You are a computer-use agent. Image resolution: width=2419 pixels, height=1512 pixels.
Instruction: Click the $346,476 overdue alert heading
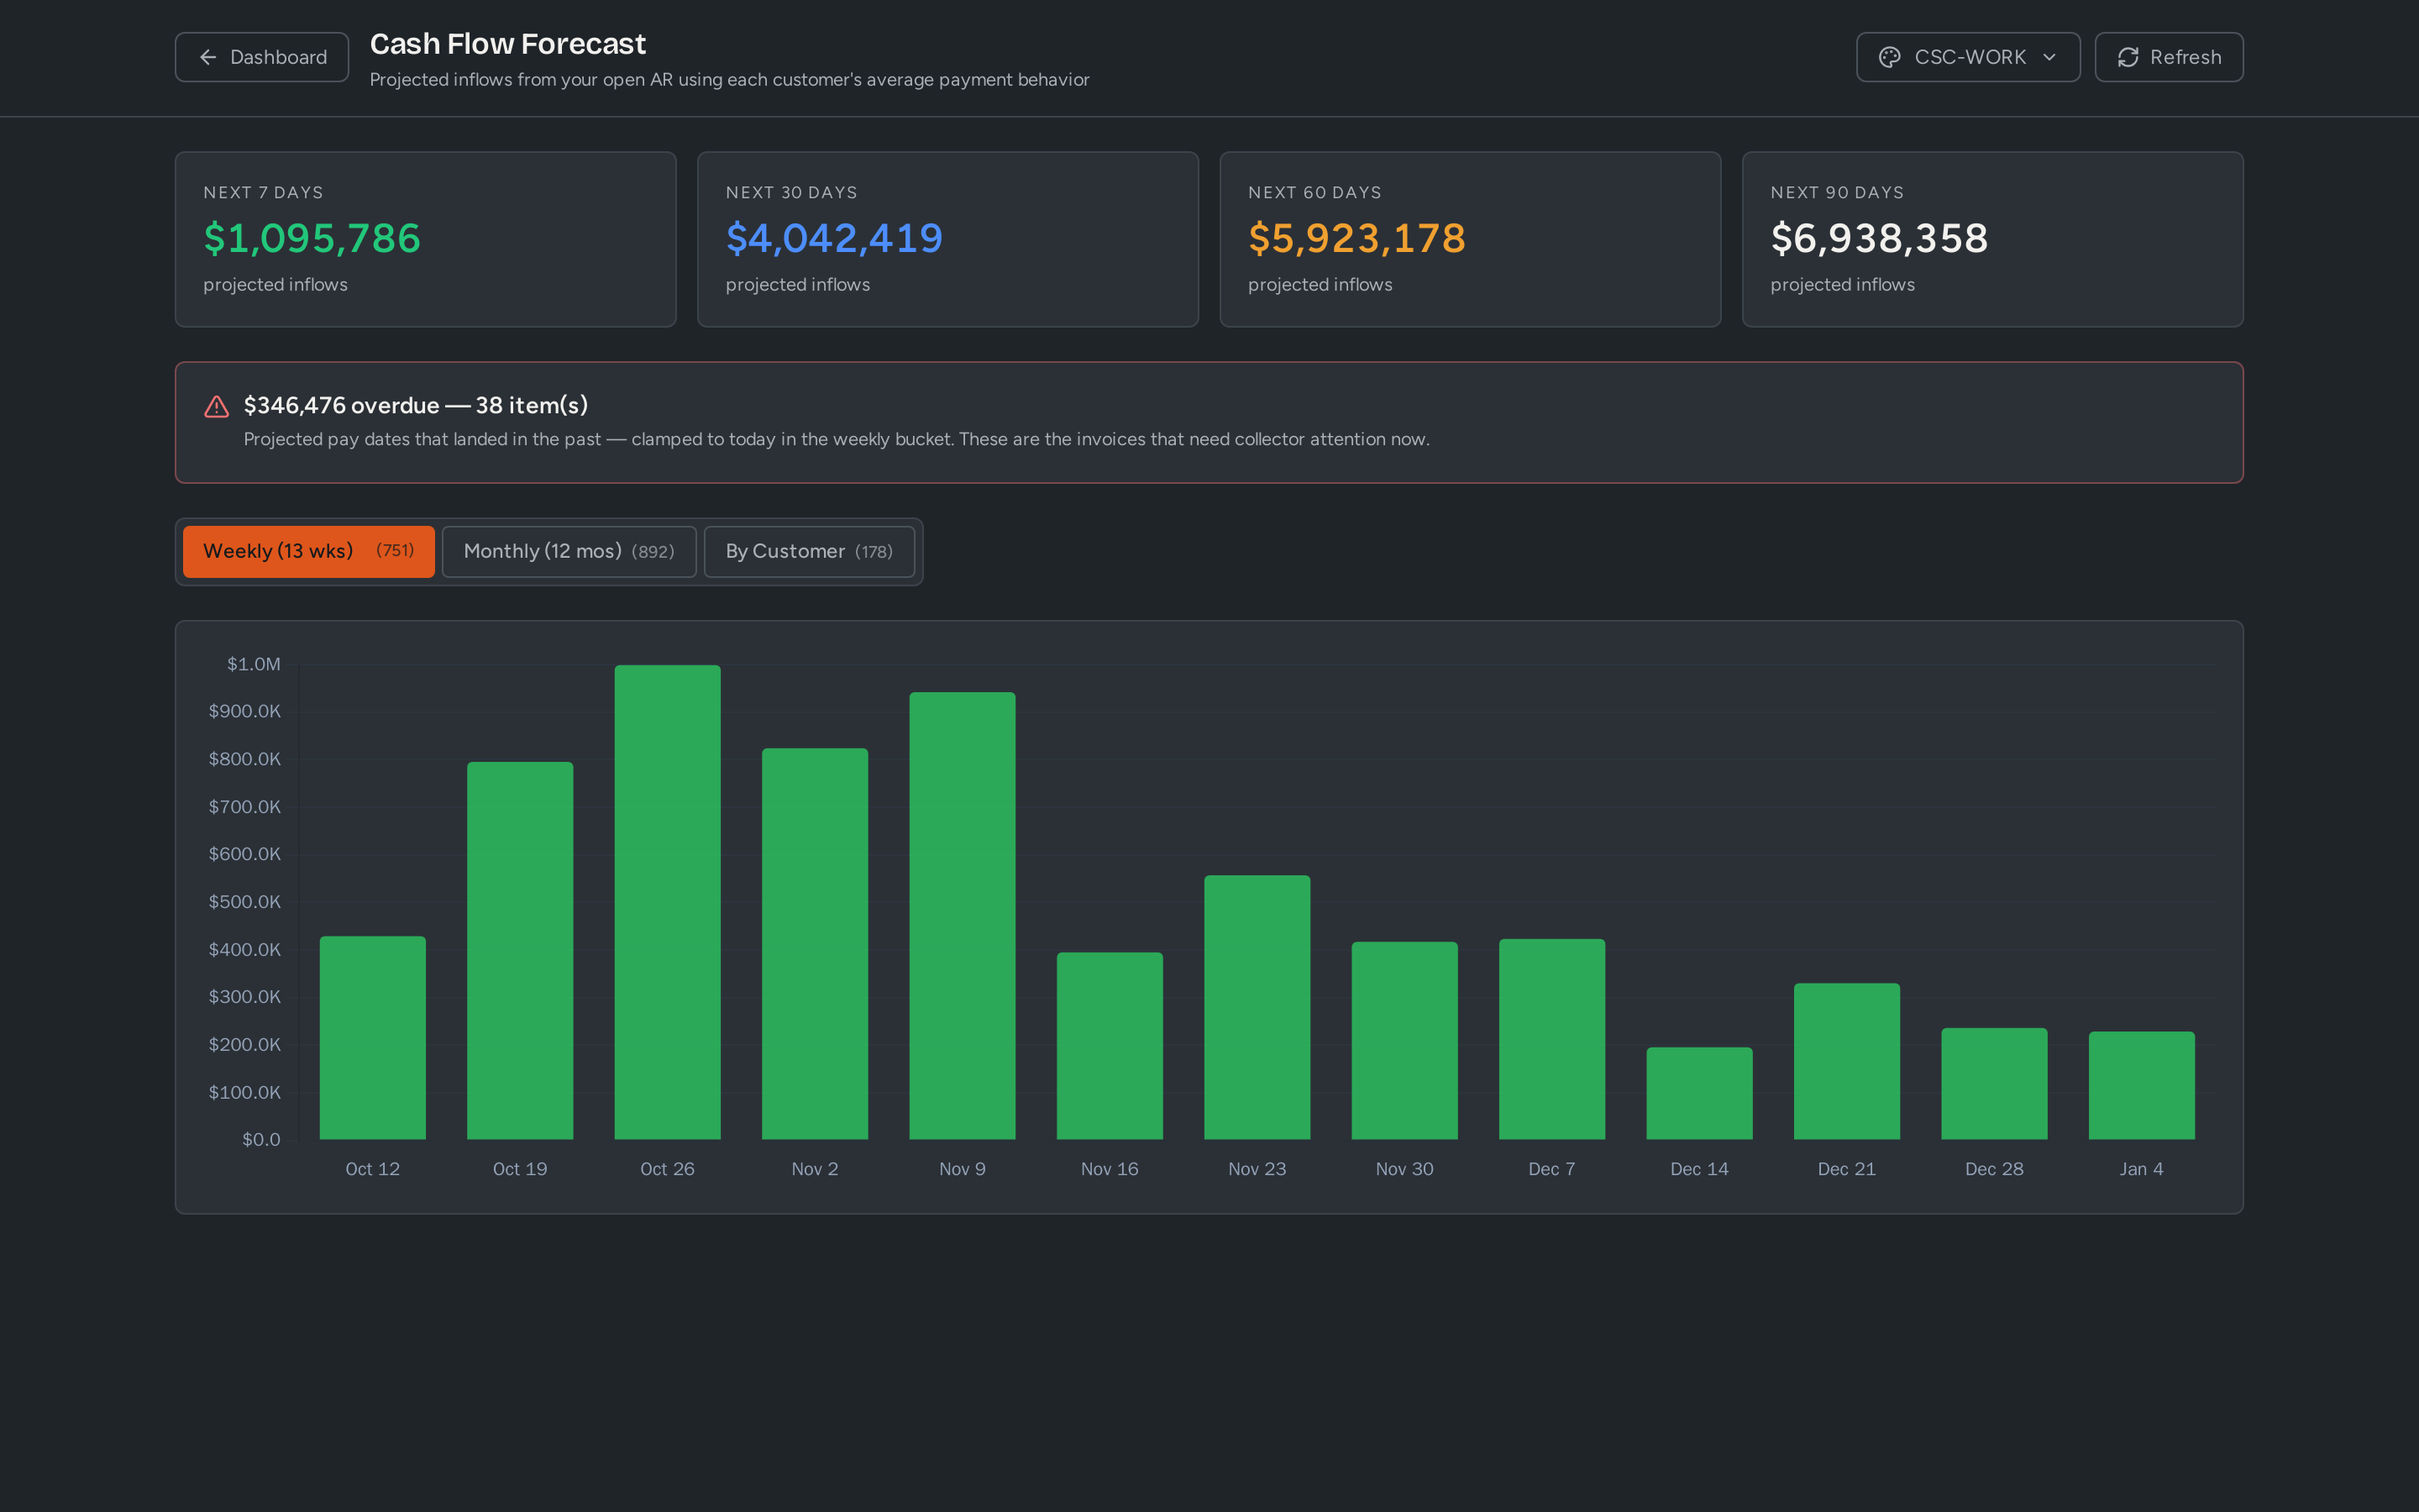point(416,405)
